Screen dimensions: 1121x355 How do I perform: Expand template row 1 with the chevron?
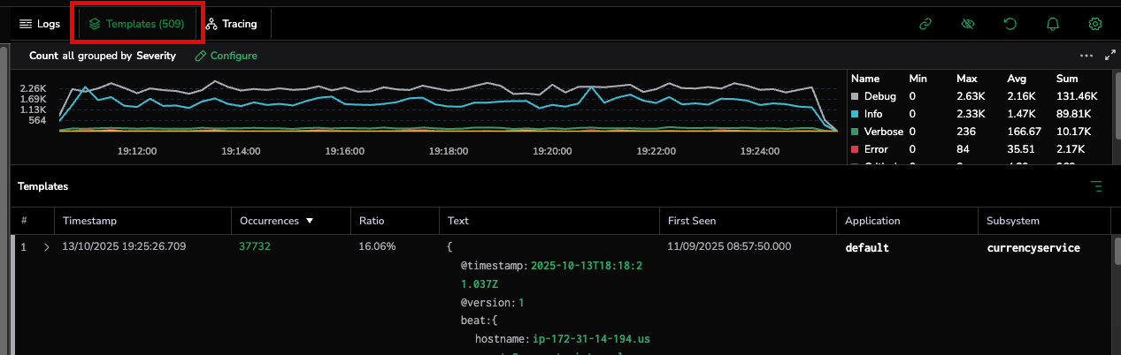coord(46,248)
